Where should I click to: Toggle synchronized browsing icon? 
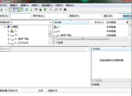pyautogui.click(x=60, y=10)
